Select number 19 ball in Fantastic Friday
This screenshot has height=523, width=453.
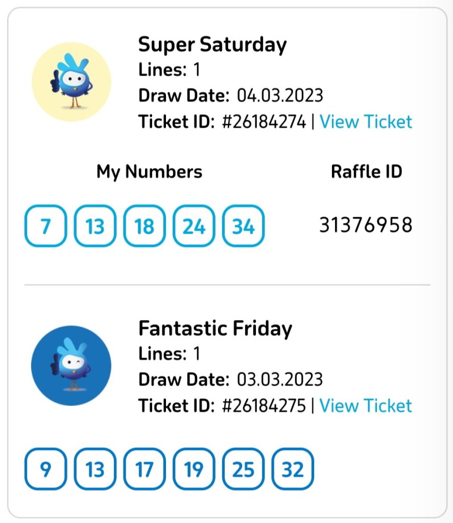coord(194,469)
